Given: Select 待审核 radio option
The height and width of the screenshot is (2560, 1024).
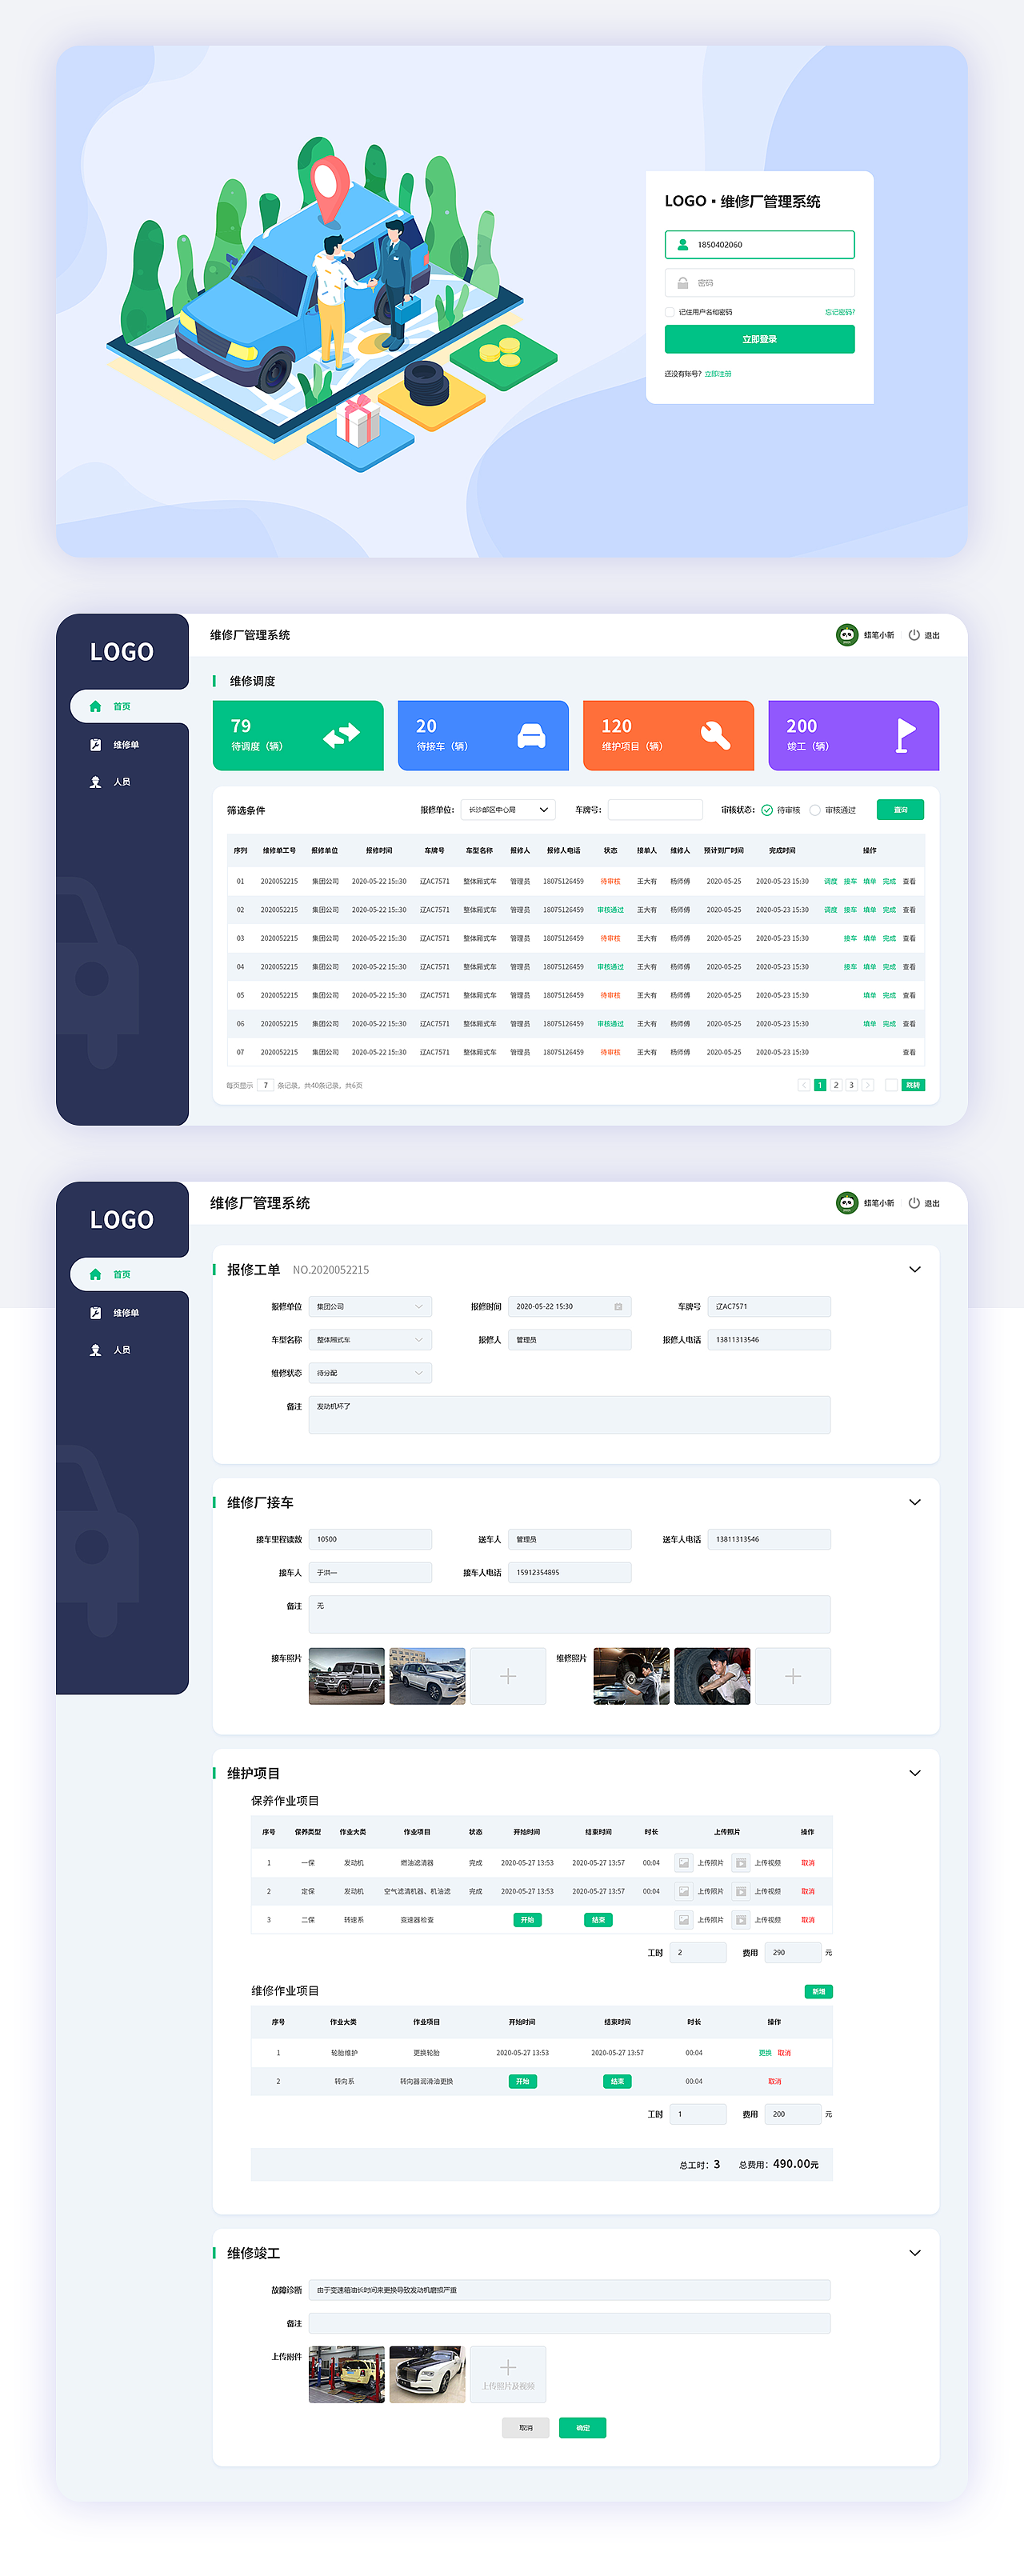Looking at the screenshot, I should [x=767, y=810].
